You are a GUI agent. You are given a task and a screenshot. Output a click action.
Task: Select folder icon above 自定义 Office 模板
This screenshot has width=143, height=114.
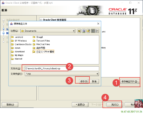point(34,48)
